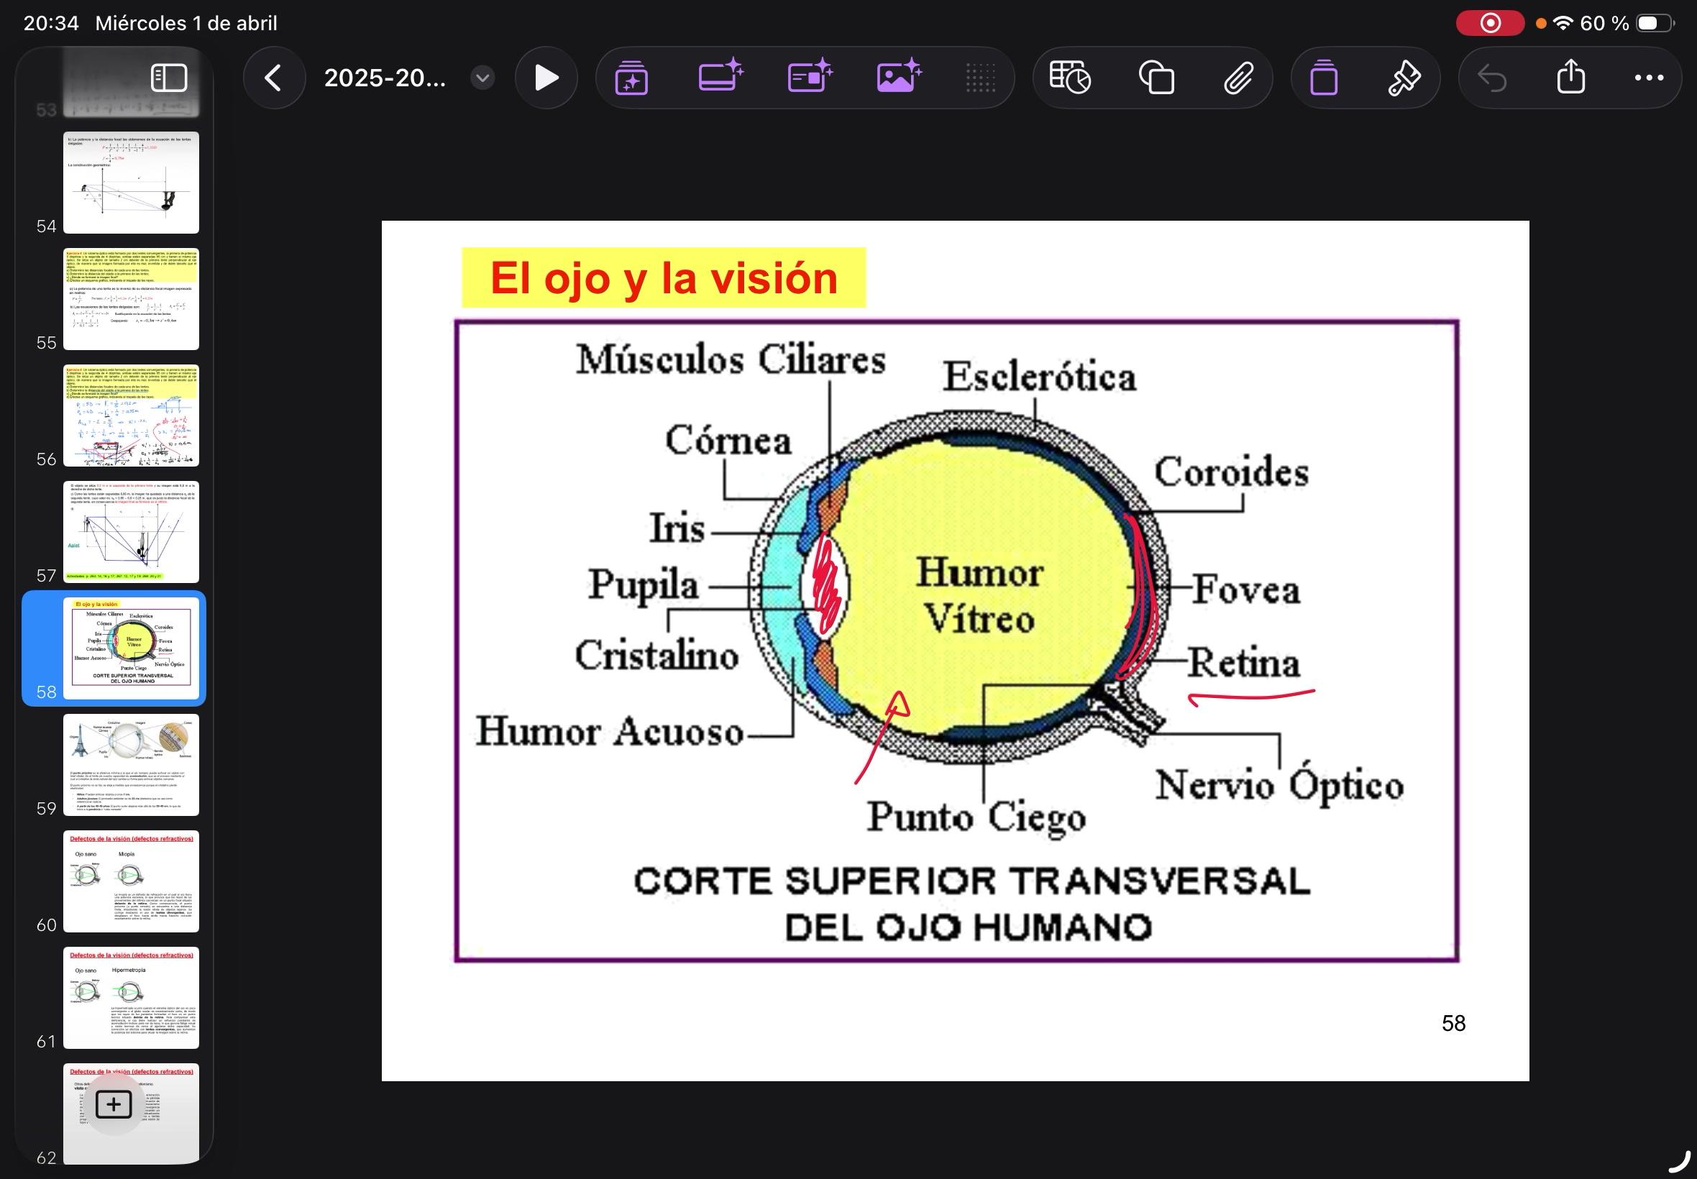Screen dimensions: 1697x1179
Task: Insert a table or chart
Action: coord(1070,78)
